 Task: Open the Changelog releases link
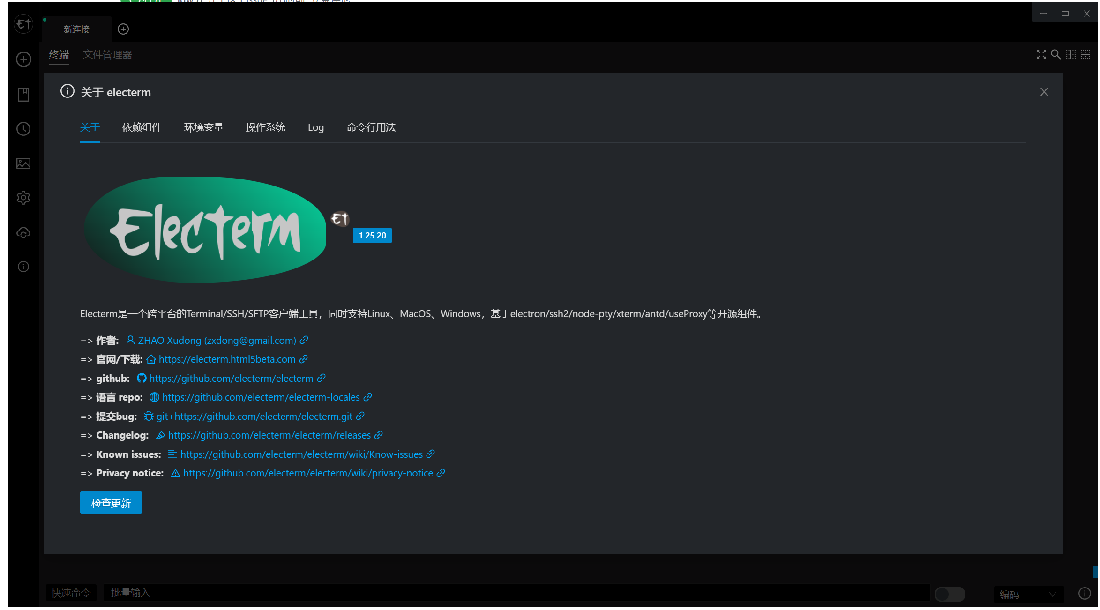point(269,435)
